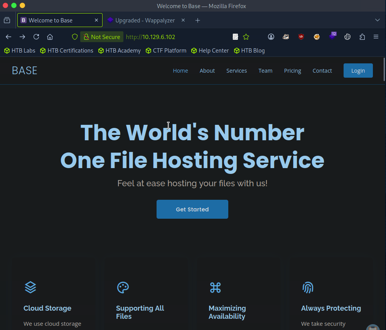This screenshot has width=386, height=330.
Task: Switch to the Upgraded - Wappalyzer tab
Action: (145, 20)
